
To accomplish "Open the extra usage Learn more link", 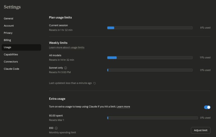I will coord(123,106).
